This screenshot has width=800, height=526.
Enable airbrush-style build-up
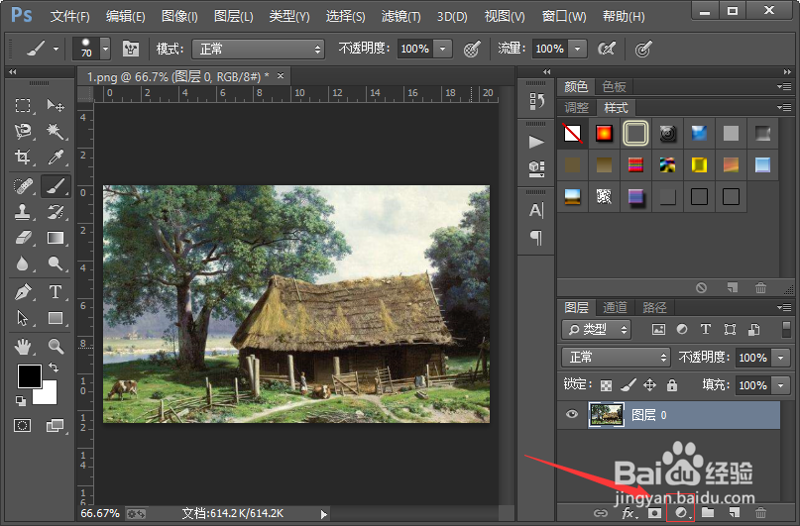tap(606, 49)
